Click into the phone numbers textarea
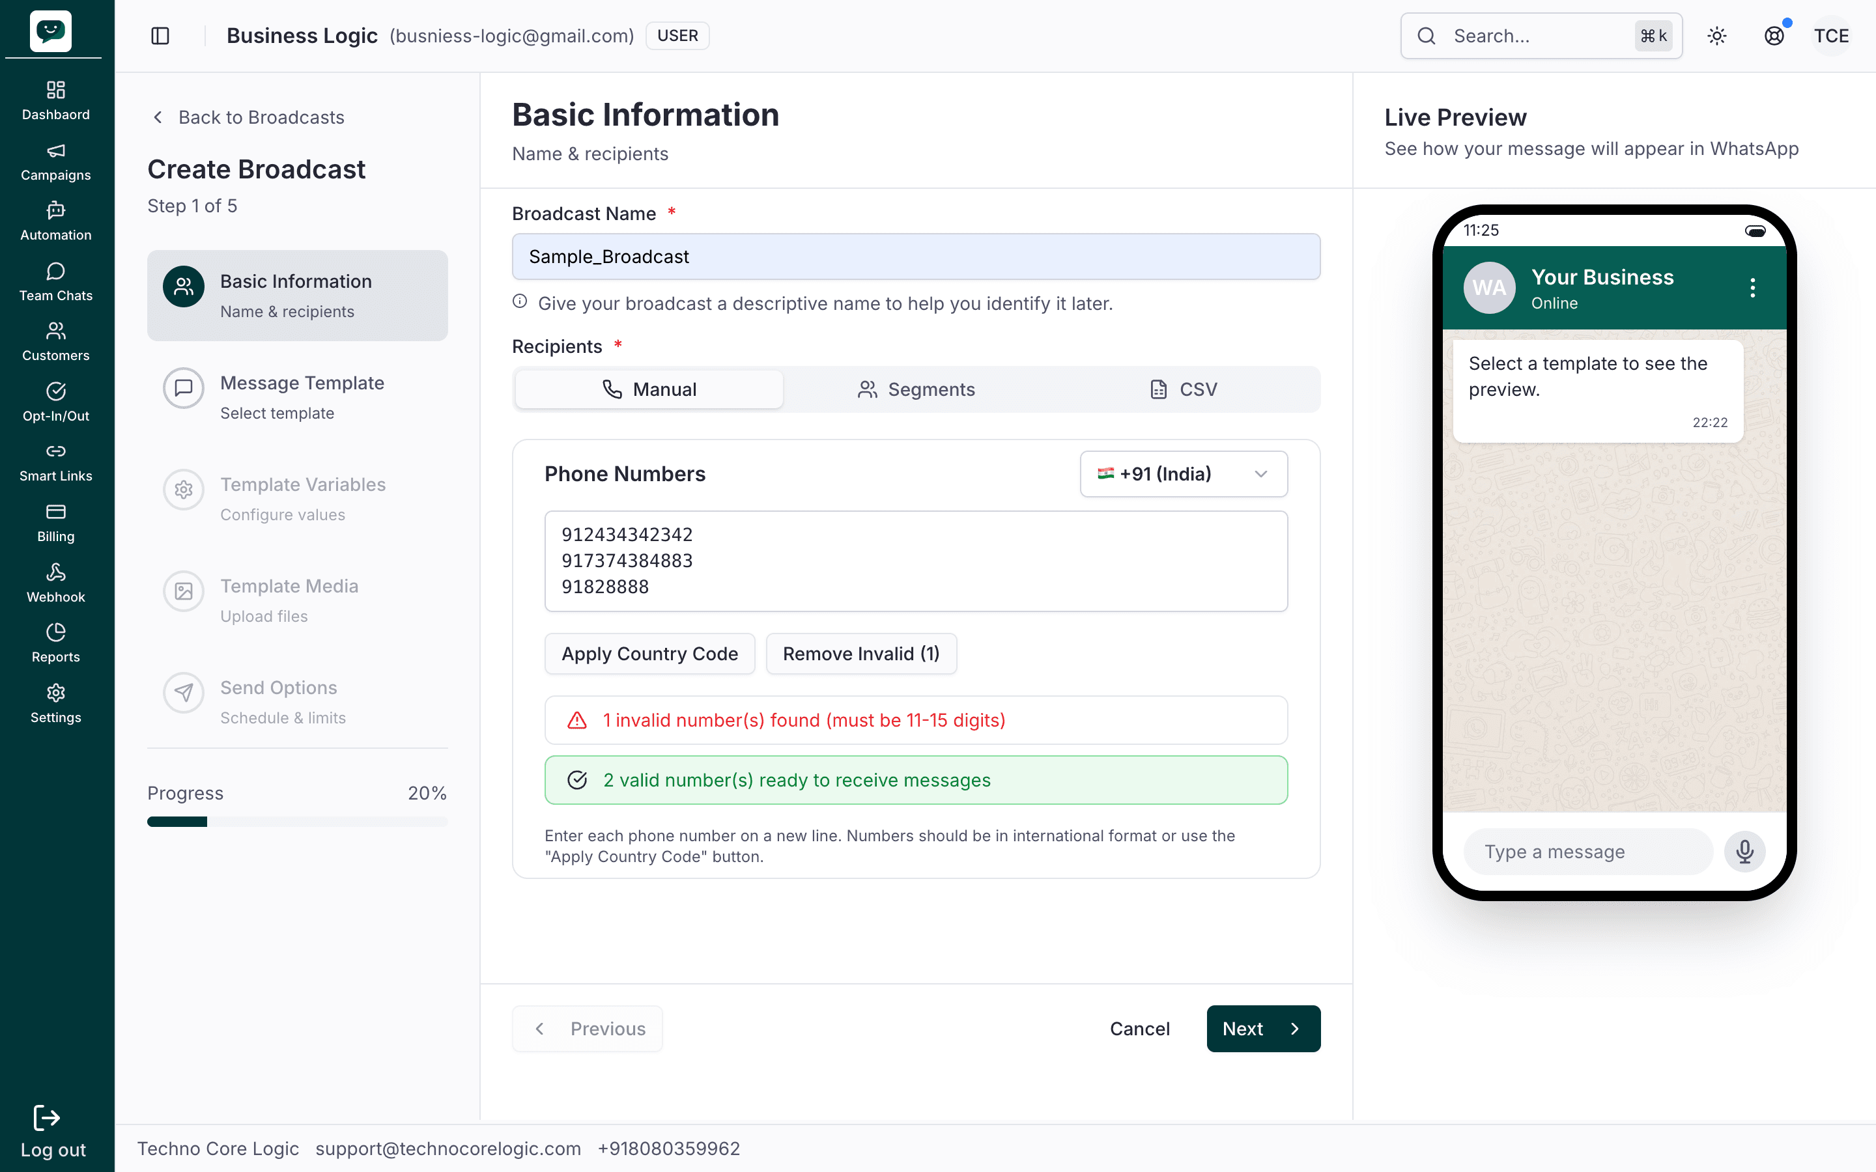This screenshot has height=1172, width=1876. coord(917,561)
